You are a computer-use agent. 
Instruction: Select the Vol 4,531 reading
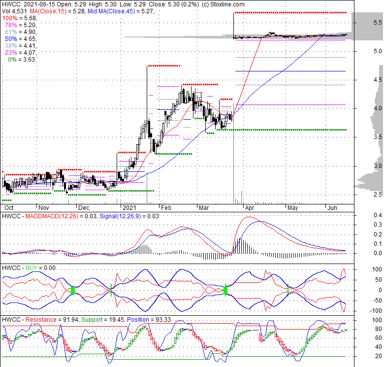(x=14, y=11)
